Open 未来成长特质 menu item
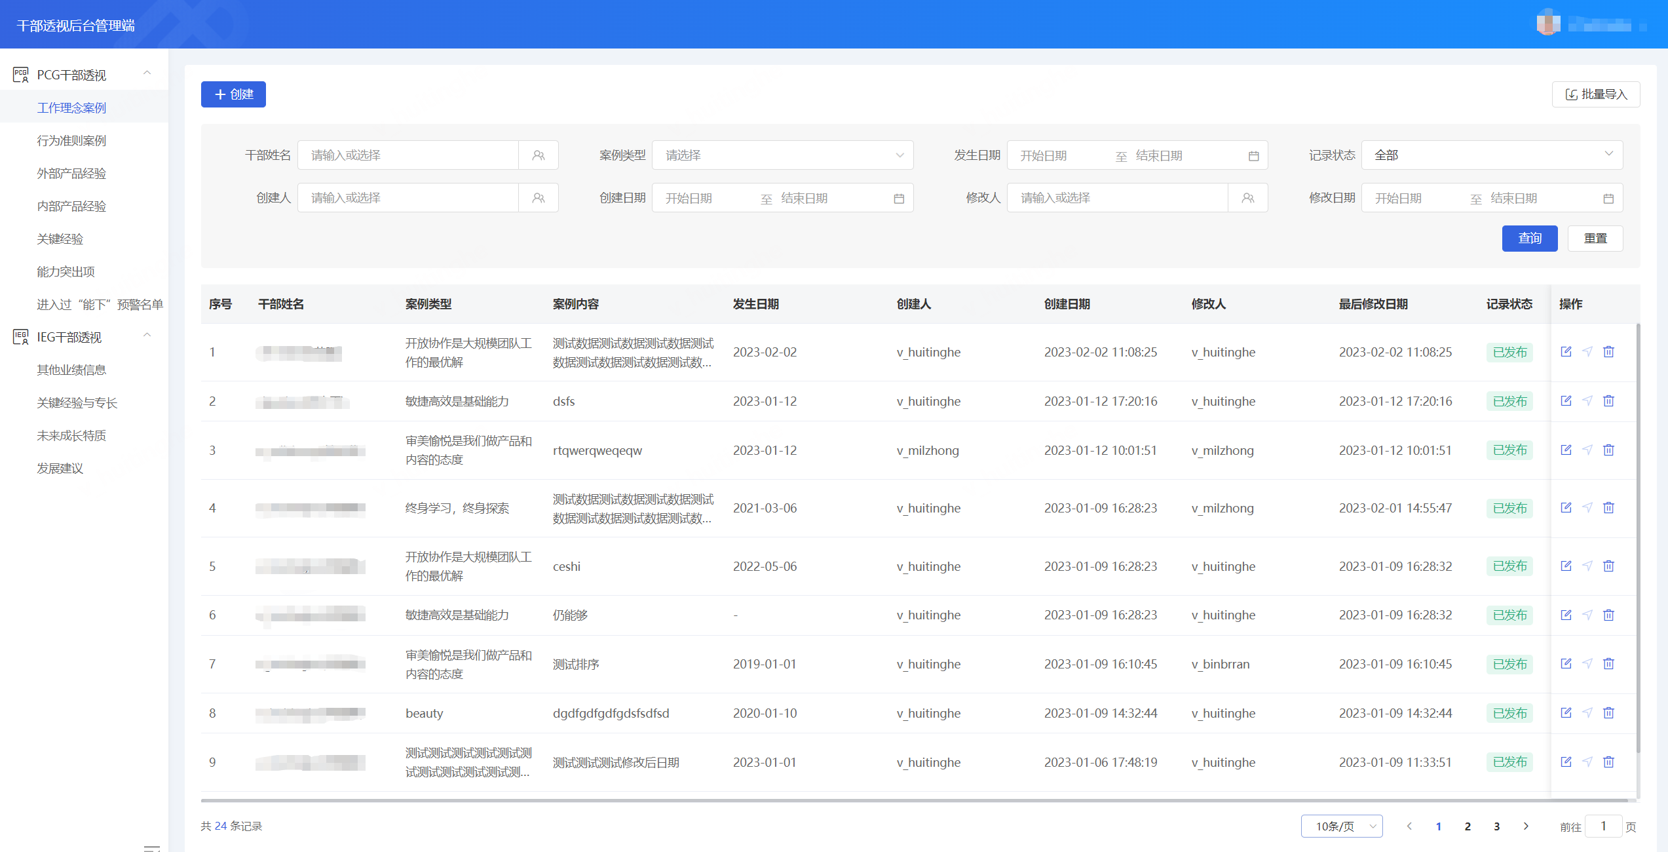1668x852 pixels. click(x=71, y=435)
